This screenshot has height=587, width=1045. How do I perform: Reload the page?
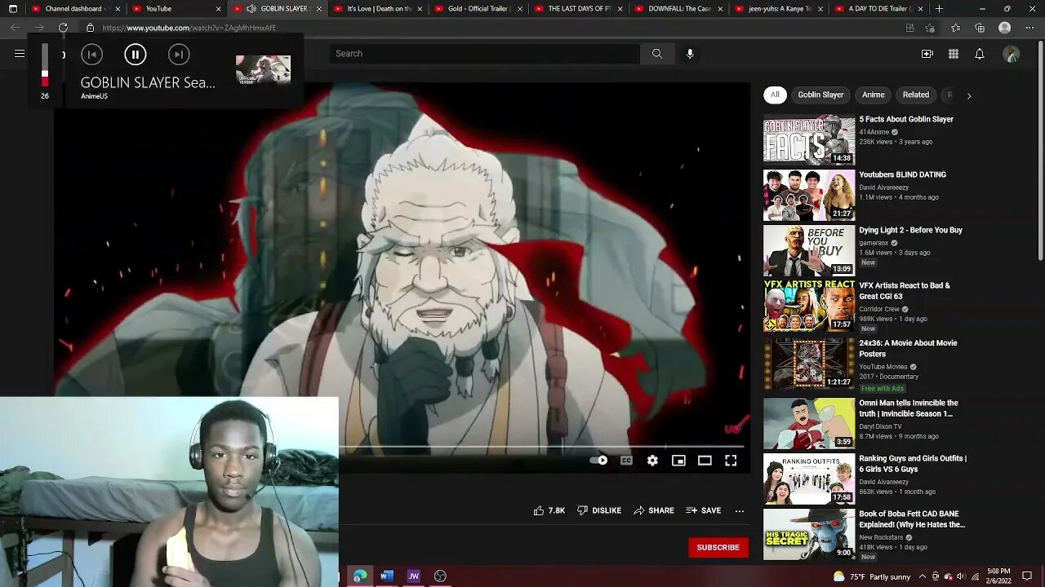point(63,28)
